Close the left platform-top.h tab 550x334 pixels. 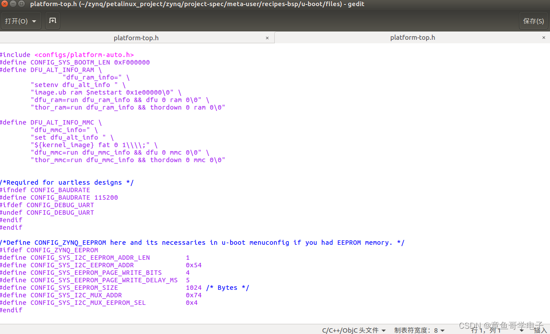[267, 38]
